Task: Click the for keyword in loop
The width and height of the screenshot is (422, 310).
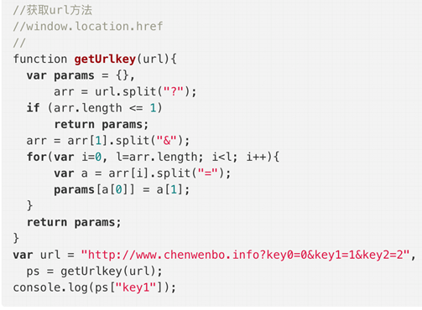Action: [37, 157]
